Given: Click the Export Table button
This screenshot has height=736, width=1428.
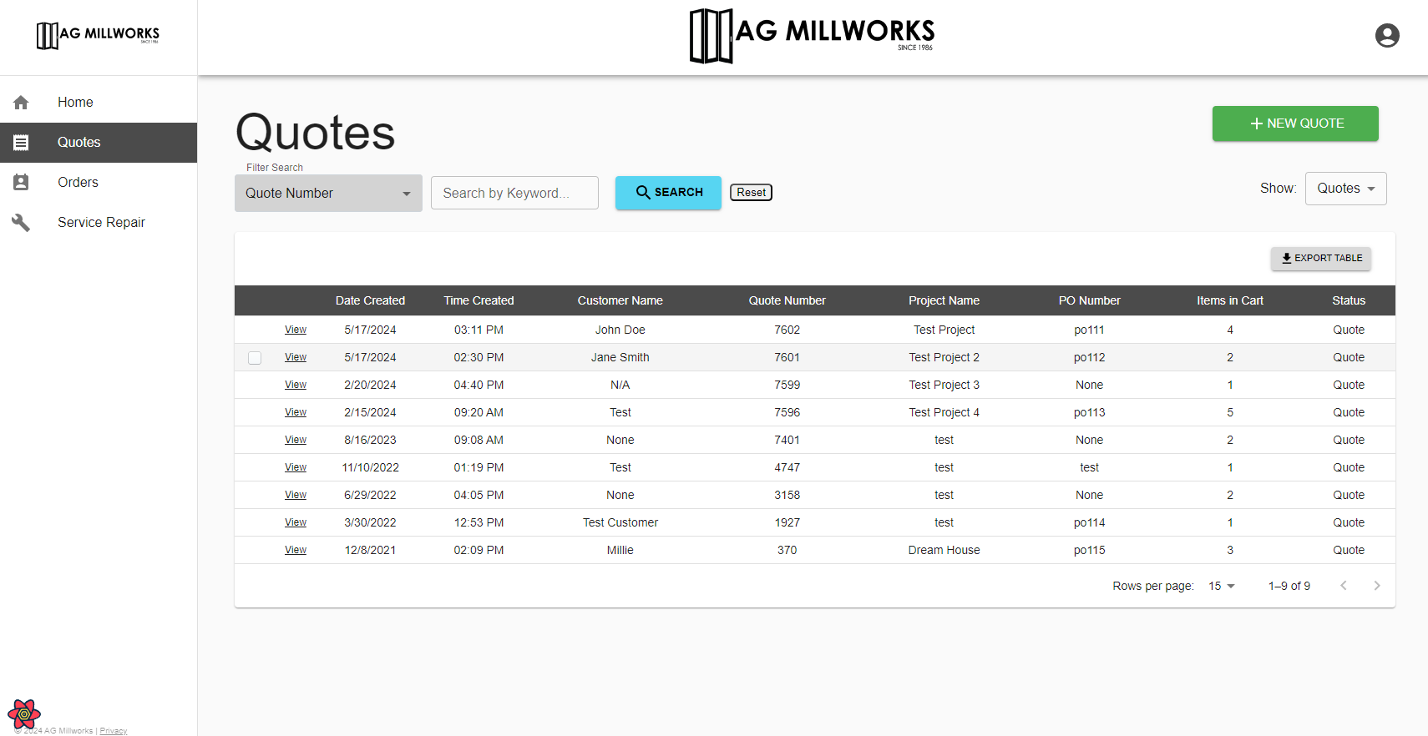Looking at the screenshot, I should [1320, 259].
